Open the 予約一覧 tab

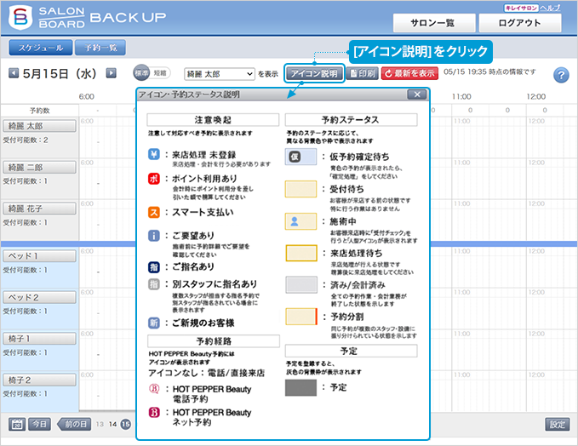pos(100,48)
